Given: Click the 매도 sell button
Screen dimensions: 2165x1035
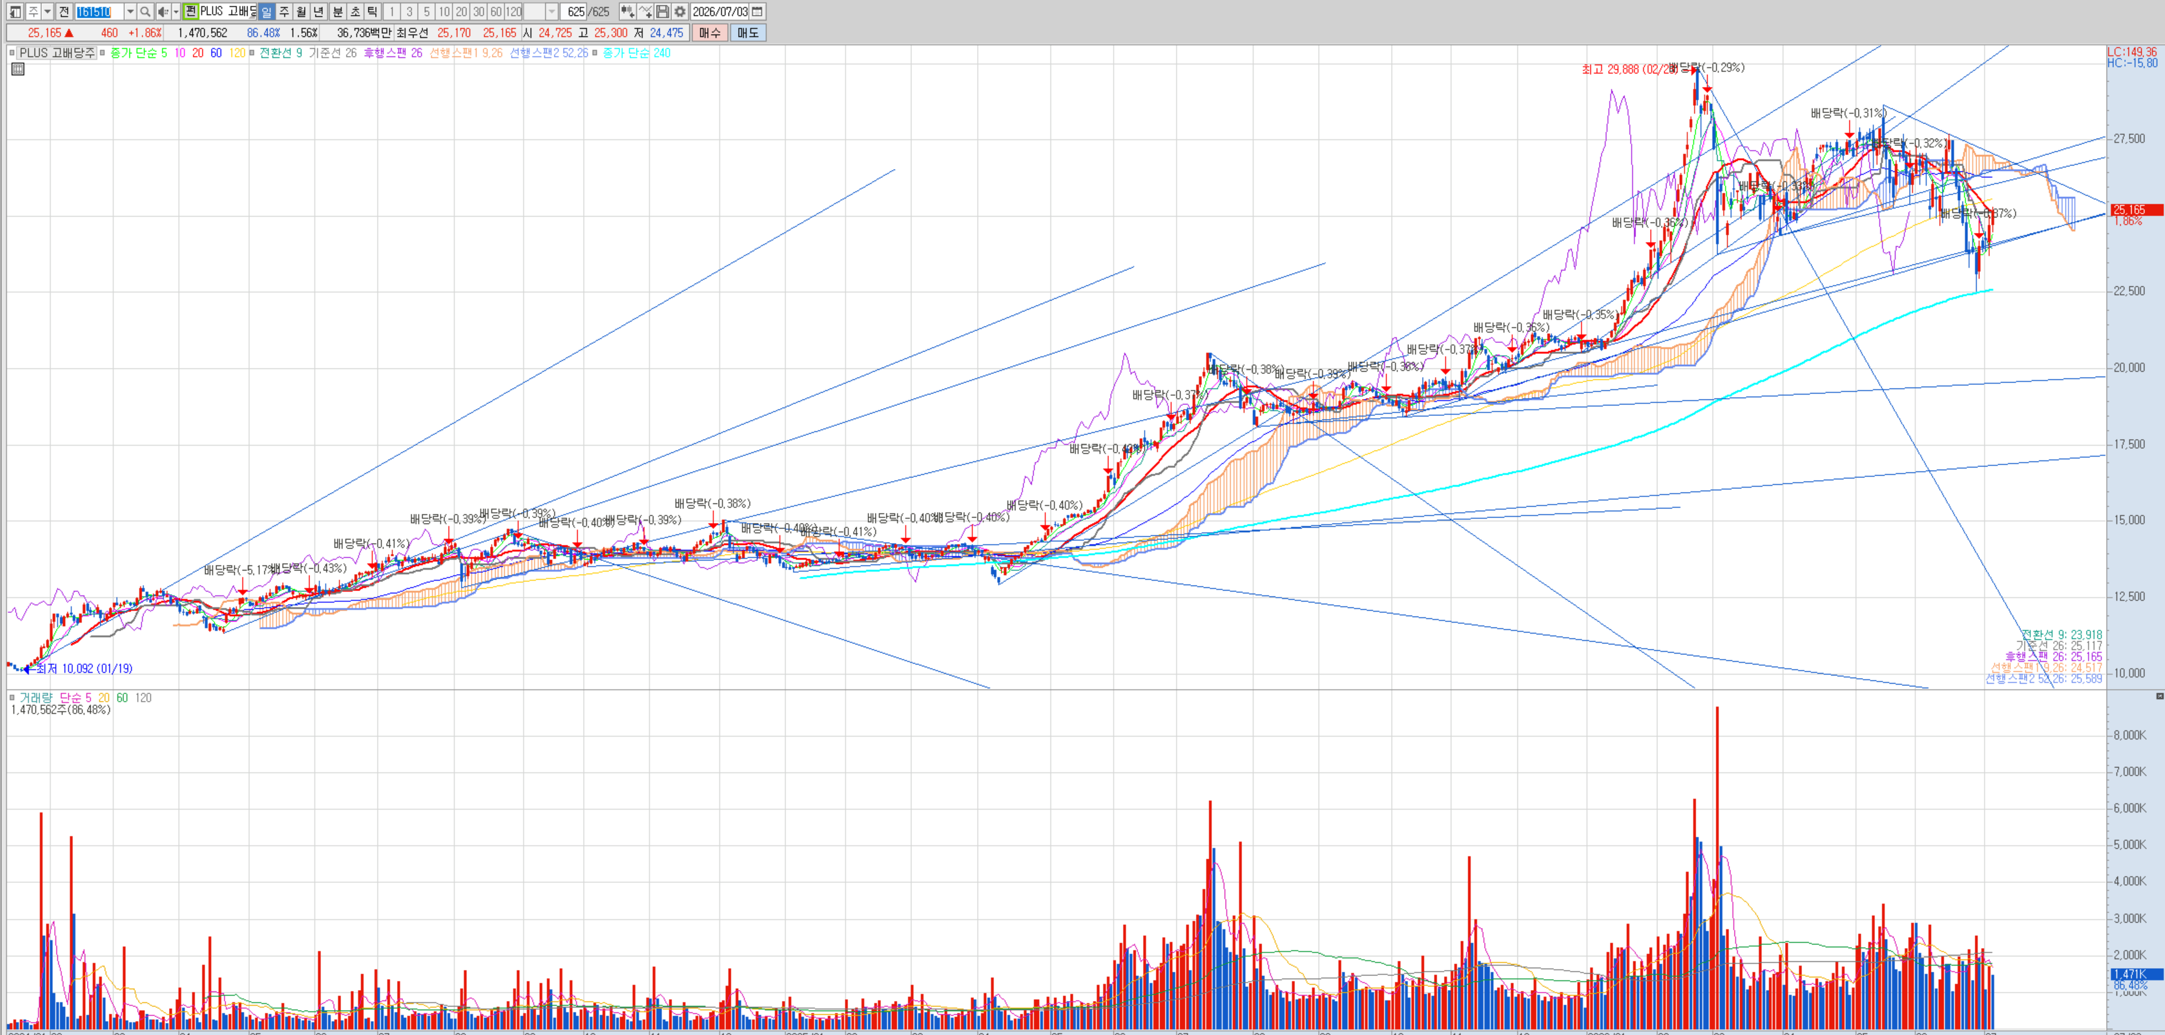Looking at the screenshot, I should (748, 33).
